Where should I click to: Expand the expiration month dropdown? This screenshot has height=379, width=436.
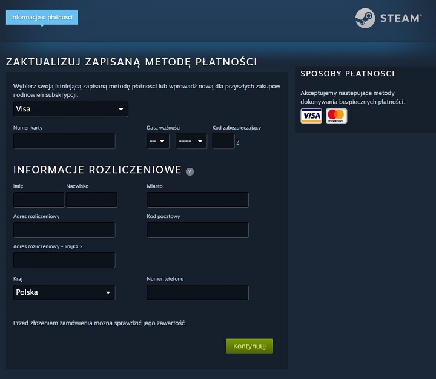(159, 142)
